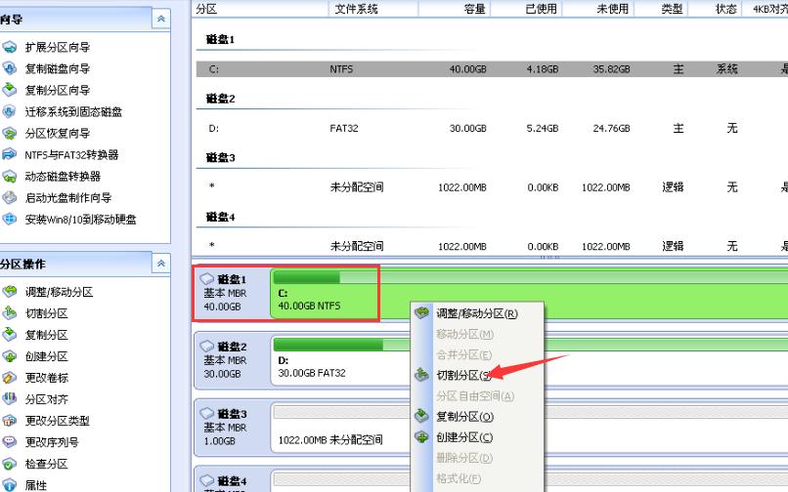Click the Check Partition icon (检查分区)
This screenshot has height=492, width=788.
coord(10,464)
